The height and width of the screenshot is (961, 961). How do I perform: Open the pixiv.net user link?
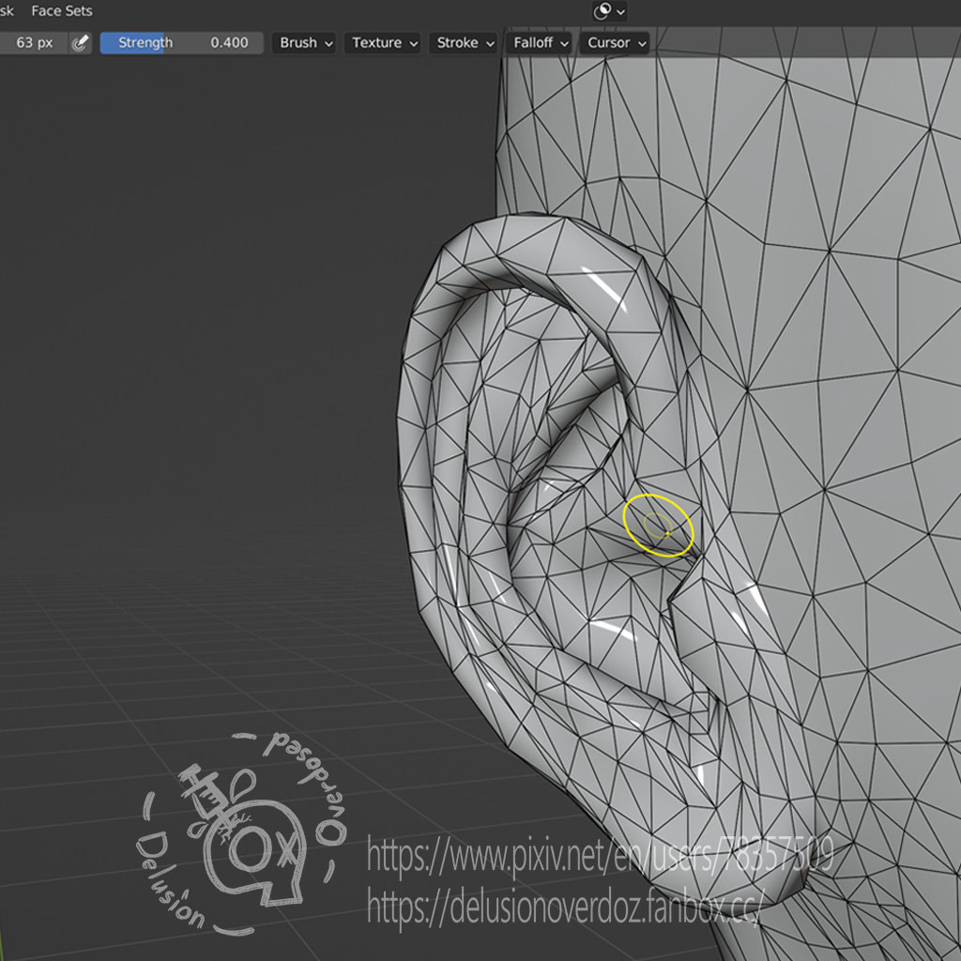599,855
